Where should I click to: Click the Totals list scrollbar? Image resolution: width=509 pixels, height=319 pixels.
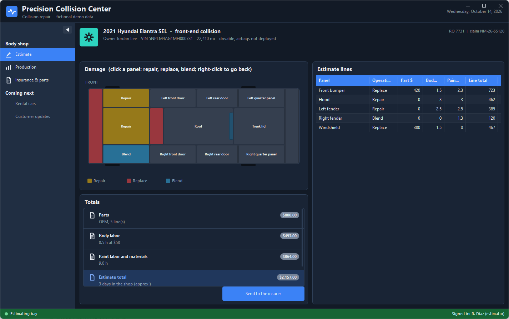[x=303, y=238]
